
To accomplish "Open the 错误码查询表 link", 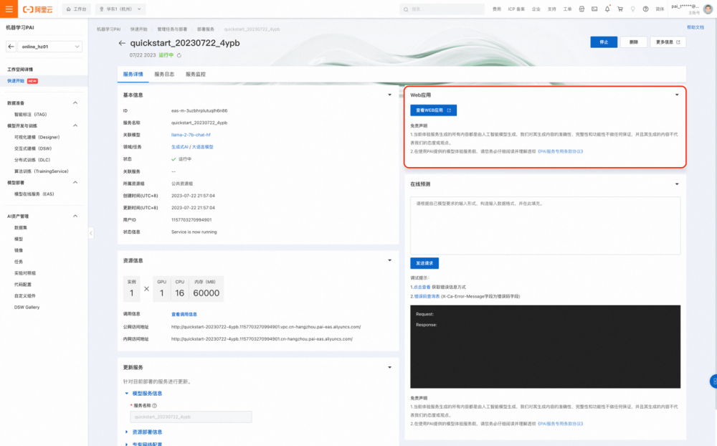I will point(427,296).
